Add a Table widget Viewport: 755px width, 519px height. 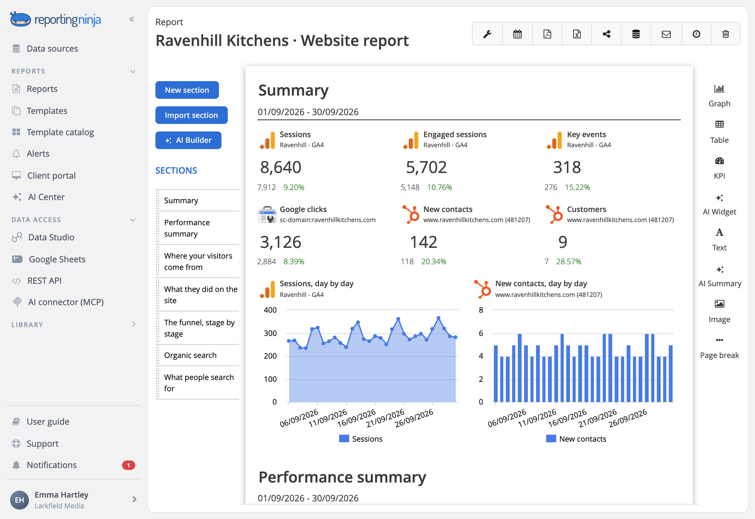click(719, 132)
